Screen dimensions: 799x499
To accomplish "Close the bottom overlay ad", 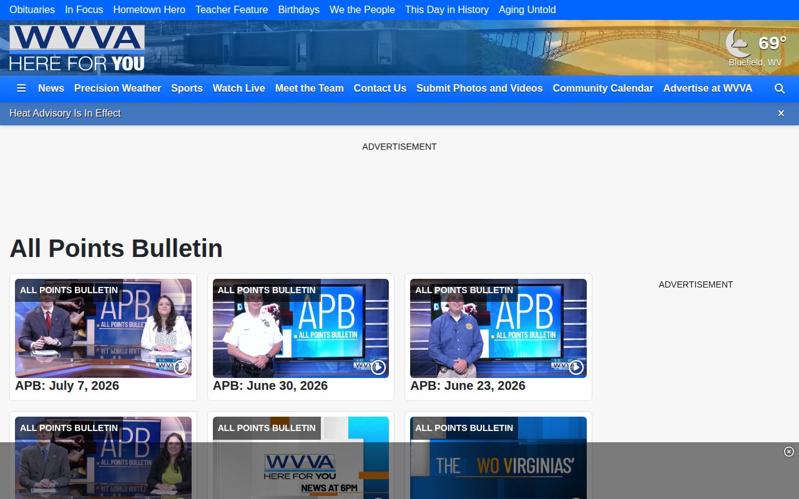I will coord(789,452).
